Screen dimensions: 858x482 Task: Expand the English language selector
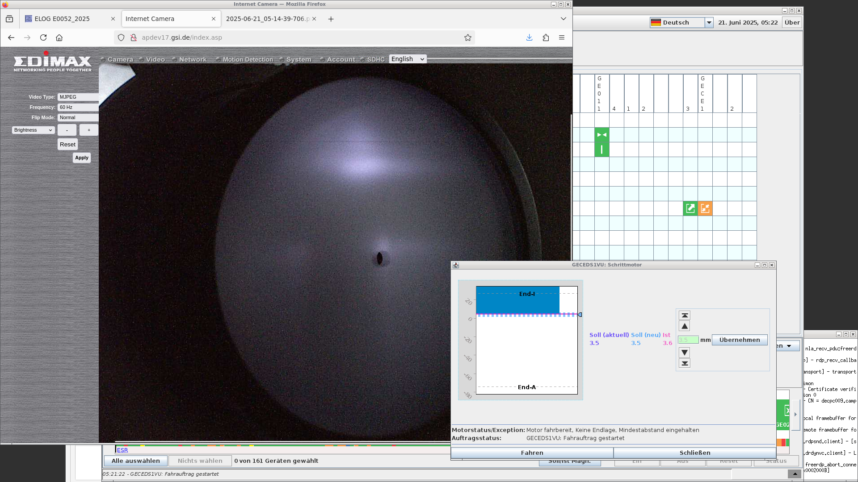click(408, 59)
